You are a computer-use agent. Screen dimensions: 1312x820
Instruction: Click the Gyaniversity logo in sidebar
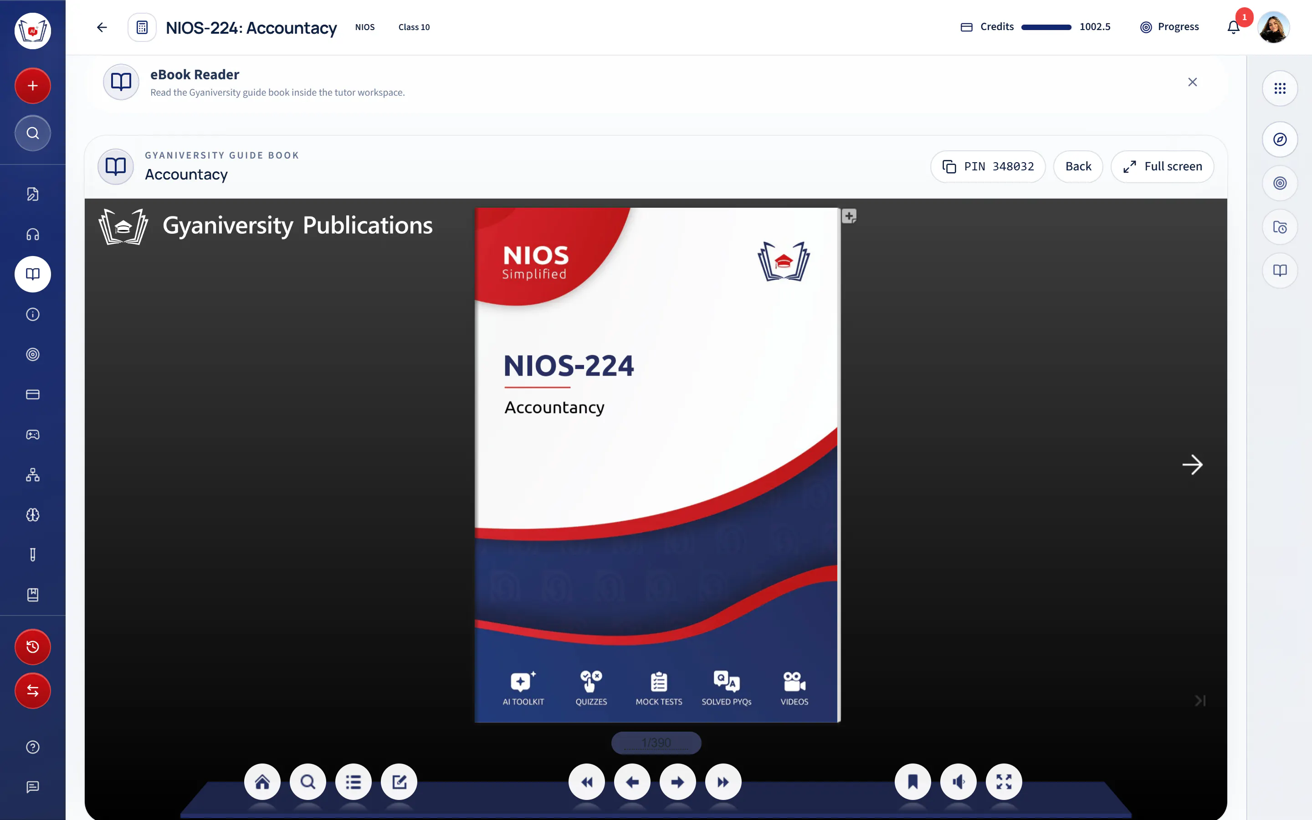coord(32,31)
